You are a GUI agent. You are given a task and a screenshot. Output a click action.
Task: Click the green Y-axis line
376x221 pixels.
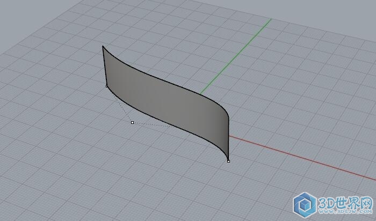[236, 56]
